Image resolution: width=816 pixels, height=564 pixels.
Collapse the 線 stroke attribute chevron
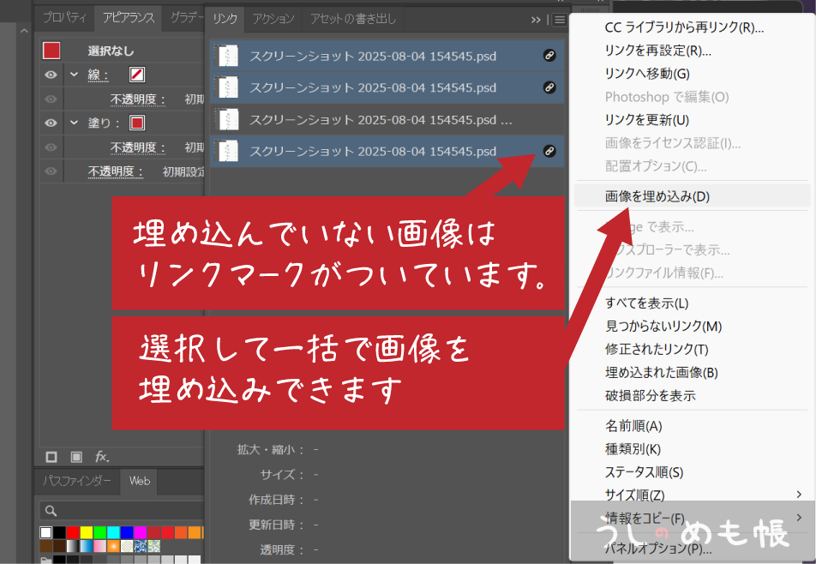pyautogui.click(x=74, y=75)
